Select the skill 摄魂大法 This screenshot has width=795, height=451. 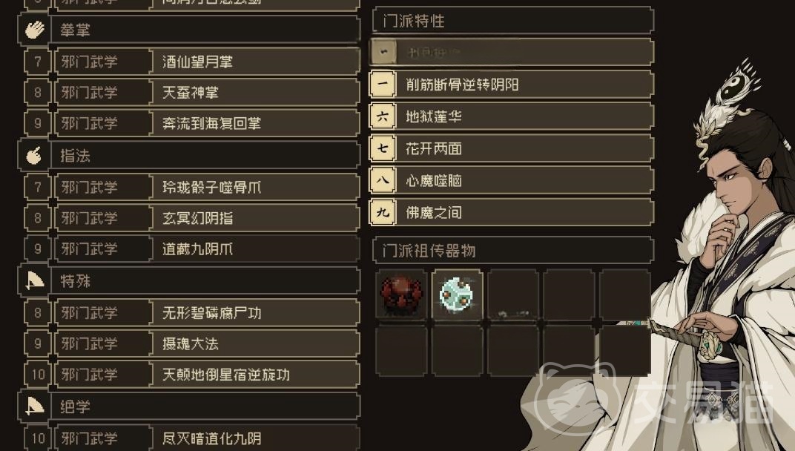(191, 343)
